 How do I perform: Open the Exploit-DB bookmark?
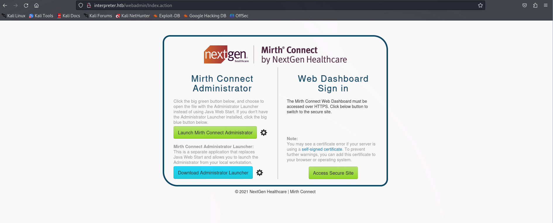coord(167,16)
